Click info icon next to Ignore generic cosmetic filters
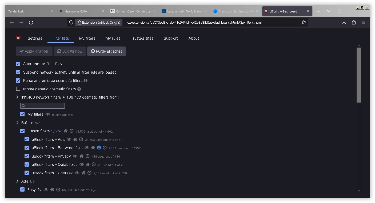This screenshot has width=375, height=203. click(79, 89)
